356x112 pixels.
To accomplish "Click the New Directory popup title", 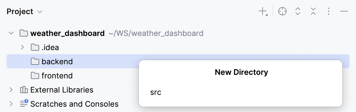I will click(x=241, y=72).
